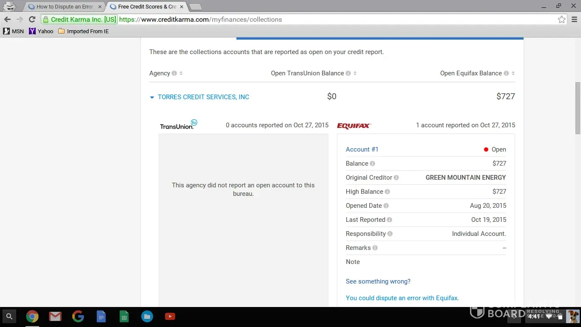Open Gmail from the shelf

pos(55,316)
